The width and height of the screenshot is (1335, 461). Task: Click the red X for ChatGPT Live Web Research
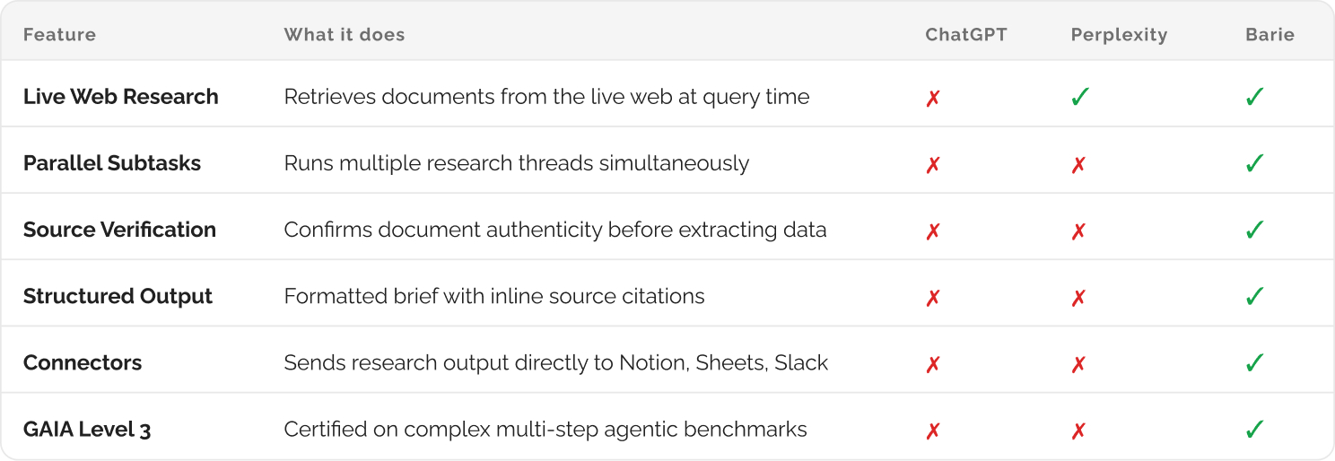pos(933,98)
